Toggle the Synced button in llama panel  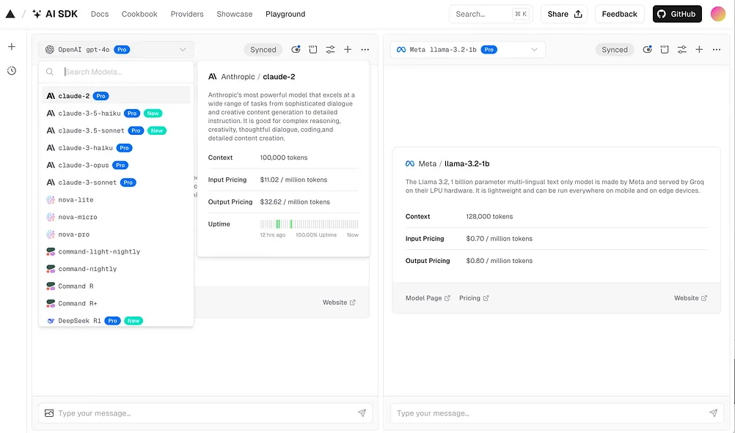click(x=615, y=50)
